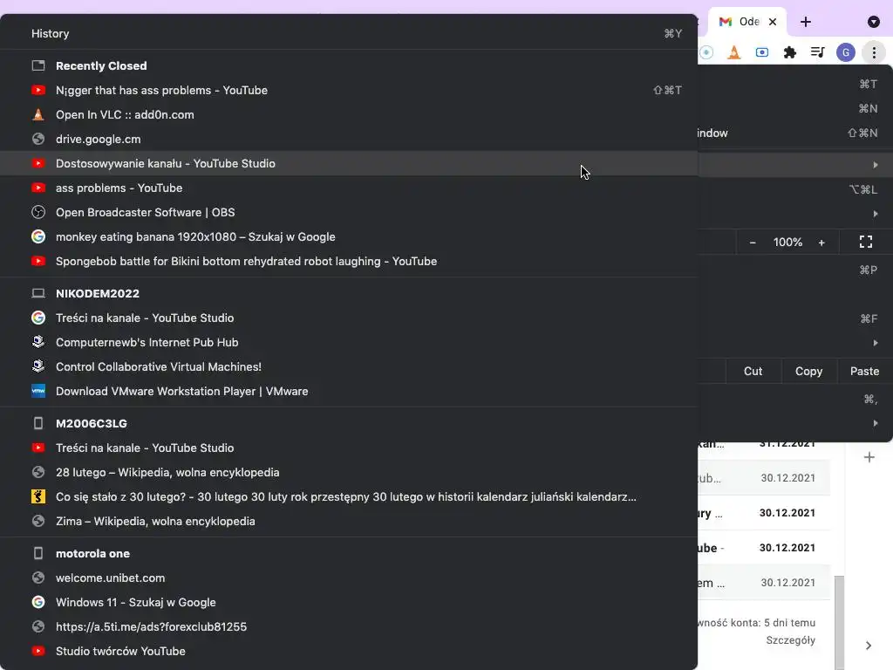The width and height of the screenshot is (893, 670).
Task: Open the History menu header item
Action: (x=349, y=34)
